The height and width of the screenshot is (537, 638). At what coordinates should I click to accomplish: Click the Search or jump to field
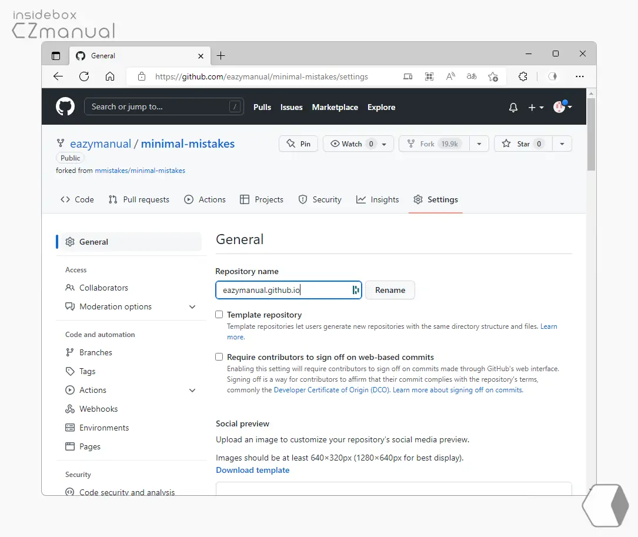point(163,106)
